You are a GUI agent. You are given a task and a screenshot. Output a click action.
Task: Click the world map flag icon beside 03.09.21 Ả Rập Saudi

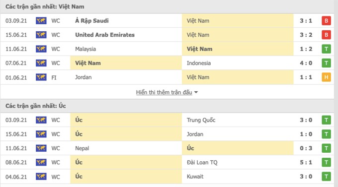pos(41,21)
